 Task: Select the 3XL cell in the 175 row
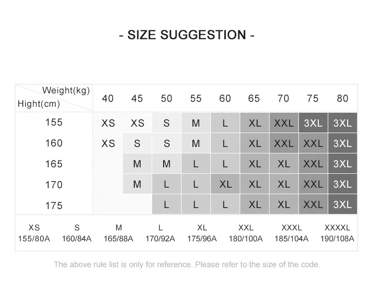pyautogui.click(x=343, y=205)
